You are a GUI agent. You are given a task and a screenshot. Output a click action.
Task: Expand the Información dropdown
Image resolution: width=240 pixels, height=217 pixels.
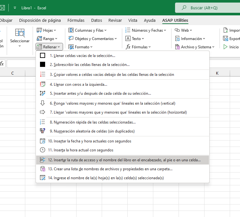click(190, 39)
